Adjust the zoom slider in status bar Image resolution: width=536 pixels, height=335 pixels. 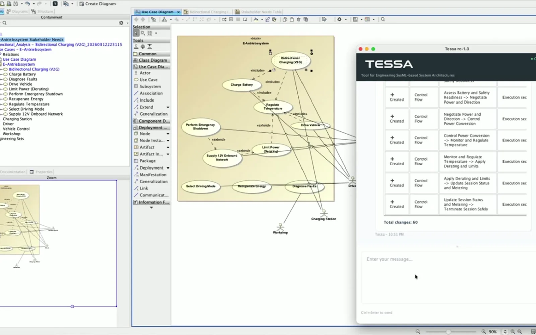pos(448,332)
